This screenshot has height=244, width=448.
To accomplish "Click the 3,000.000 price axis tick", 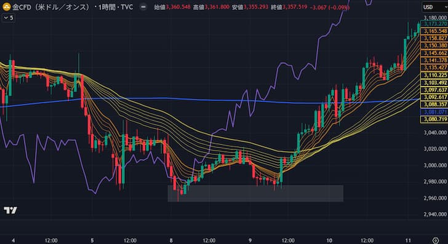I will coord(435,165).
